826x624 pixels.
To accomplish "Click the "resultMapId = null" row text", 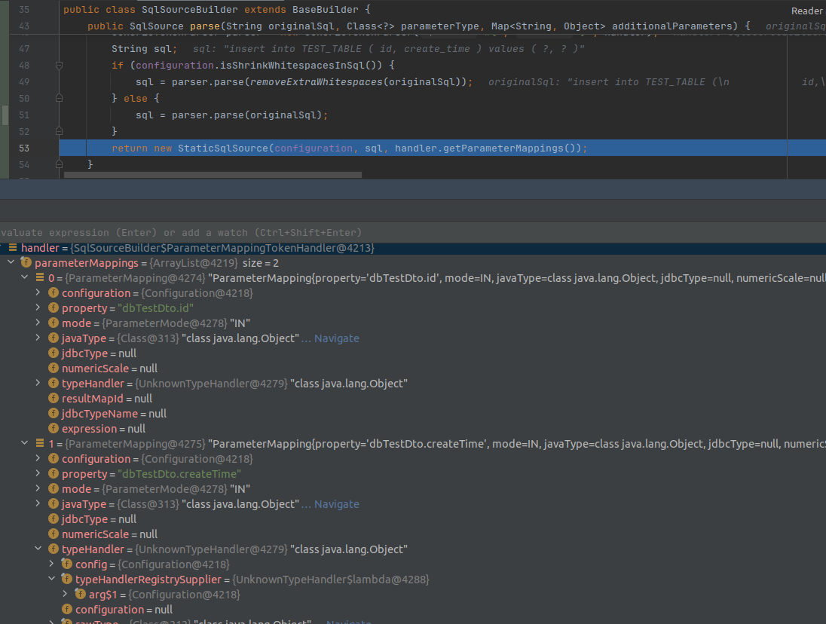I will 107,399.
